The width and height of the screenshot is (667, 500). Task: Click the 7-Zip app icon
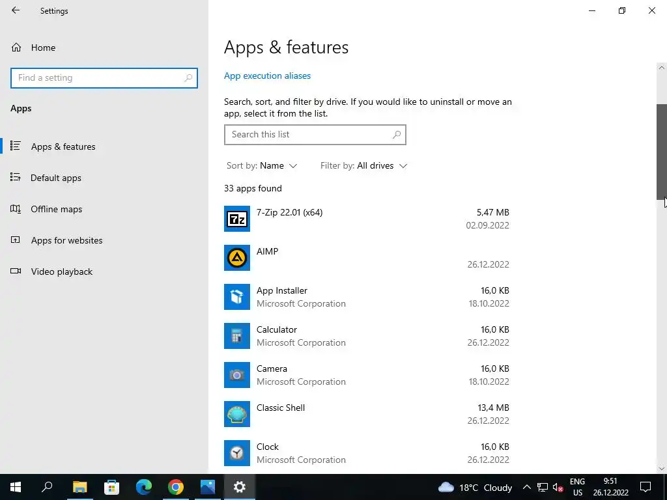(x=237, y=219)
